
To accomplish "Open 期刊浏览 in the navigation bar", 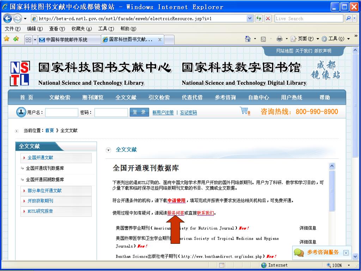I will [93, 97].
